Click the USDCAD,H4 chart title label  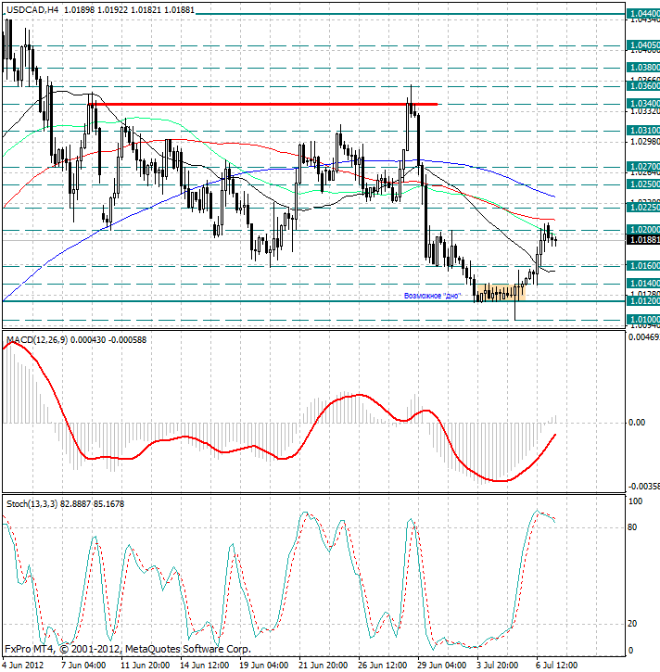pyautogui.click(x=32, y=10)
